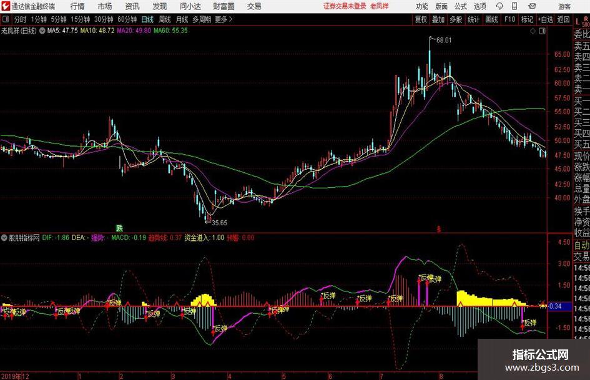This screenshot has height=380, width=590.
Task: Select the 多周期 multi-period tab
Action: click(x=202, y=19)
